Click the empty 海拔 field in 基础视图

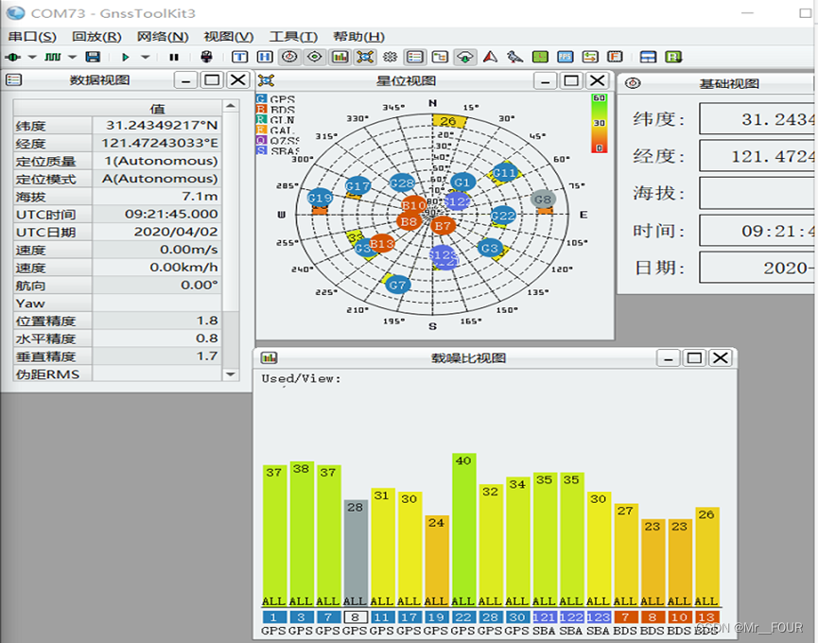click(757, 193)
